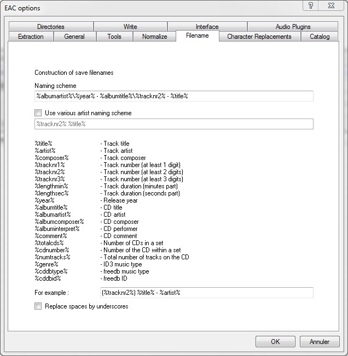Image resolution: width=348 pixels, height=356 pixels.
Task: Click the help question mark button
Action: coord(310,7)
